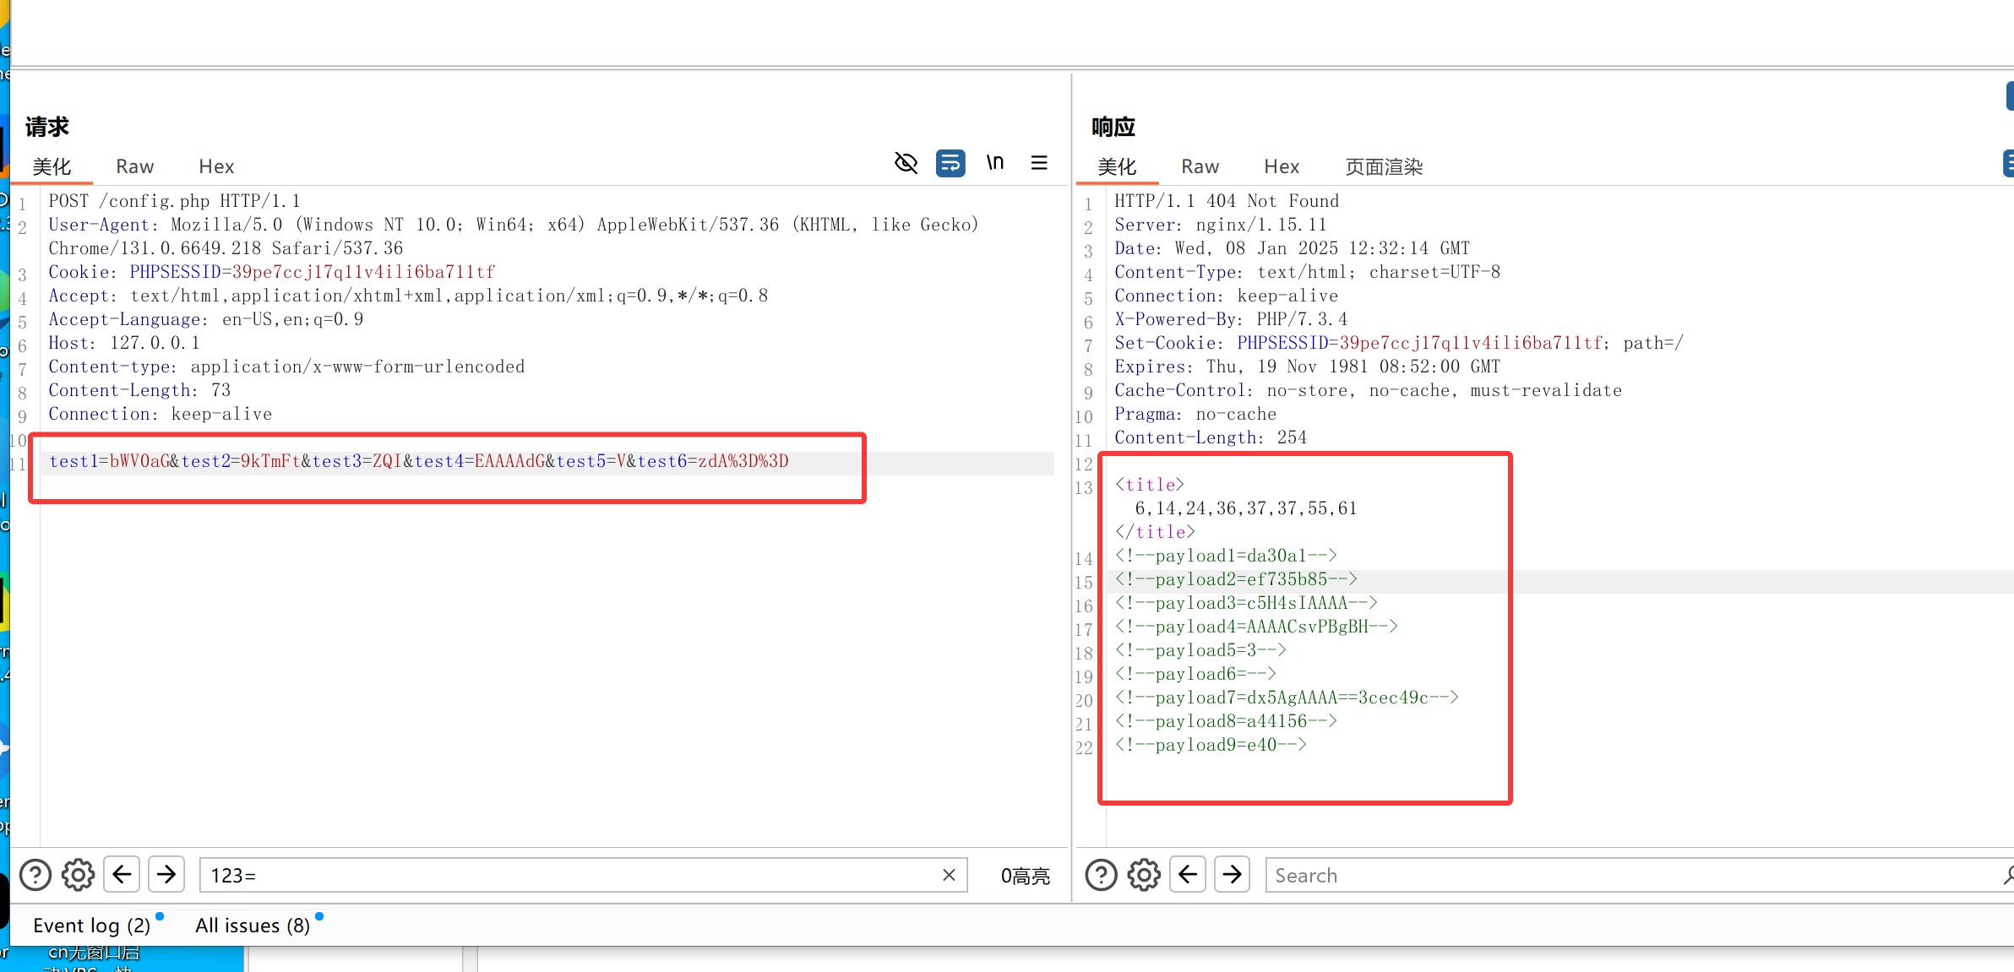Image resolution: width=2014 pixels, height=972 pixels.
Task: Switch response view to Hex tab
Action: pos(1282,166)
